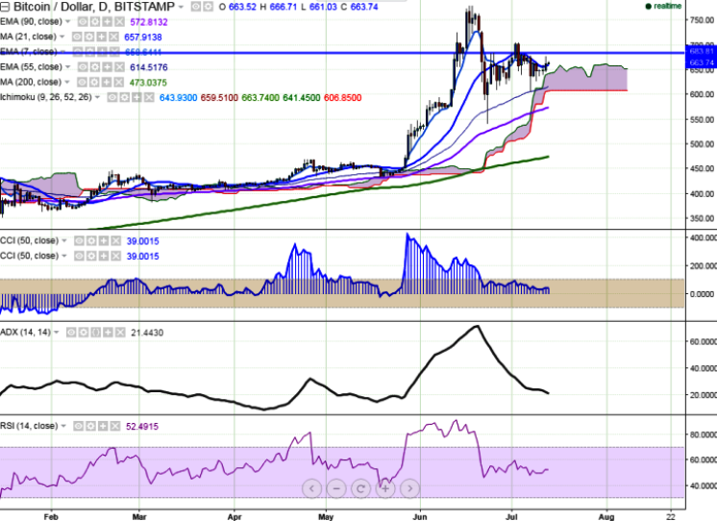Click the chart left arrow navigation button
The width and height of the screenshot is (717, 521).
coord(311,488)
